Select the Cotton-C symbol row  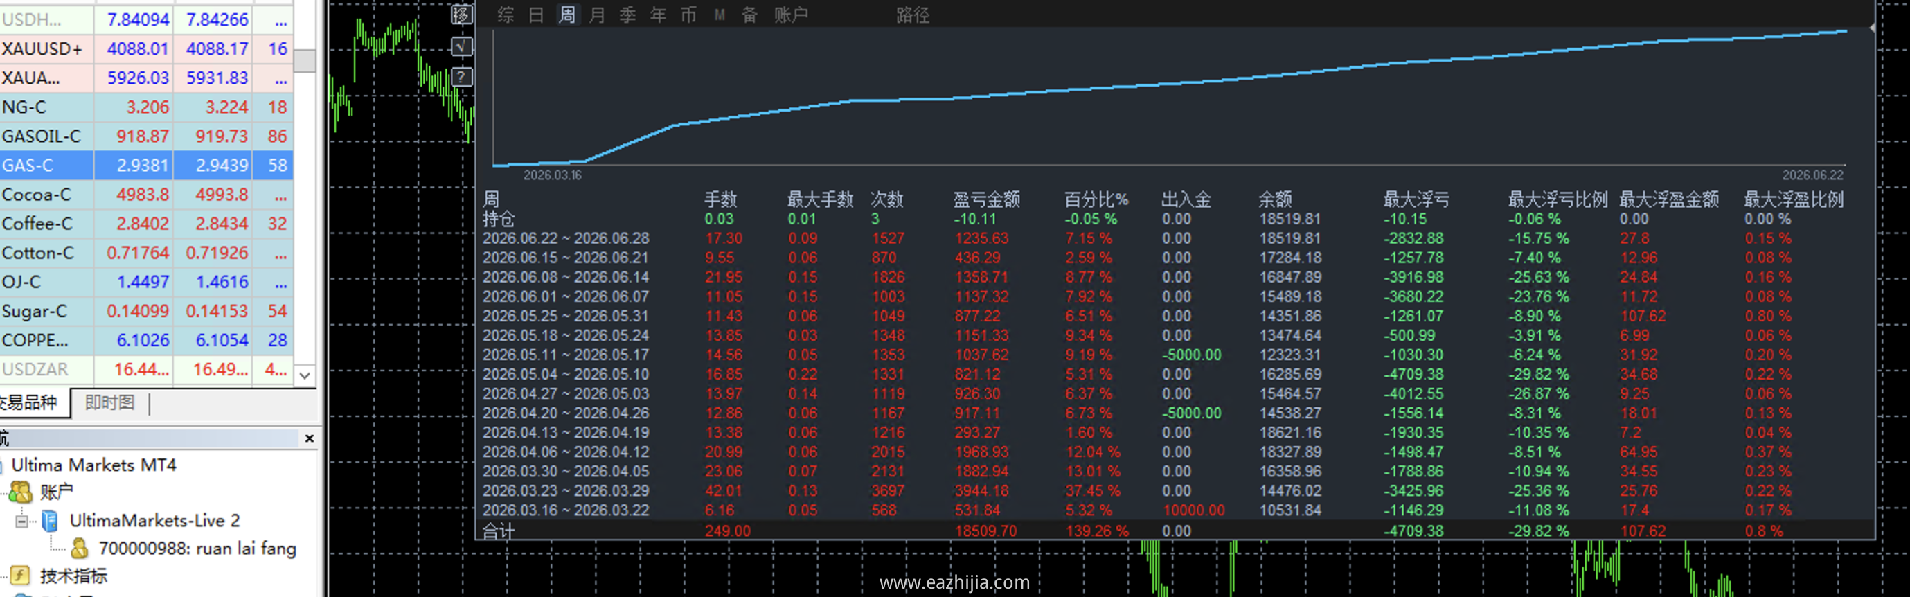[147, 253]
